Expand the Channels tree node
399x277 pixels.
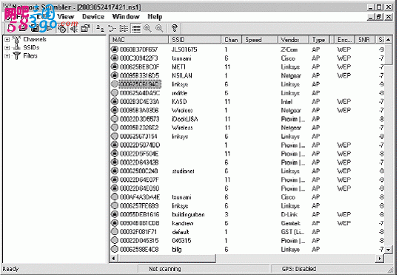(x=7, y=40)
